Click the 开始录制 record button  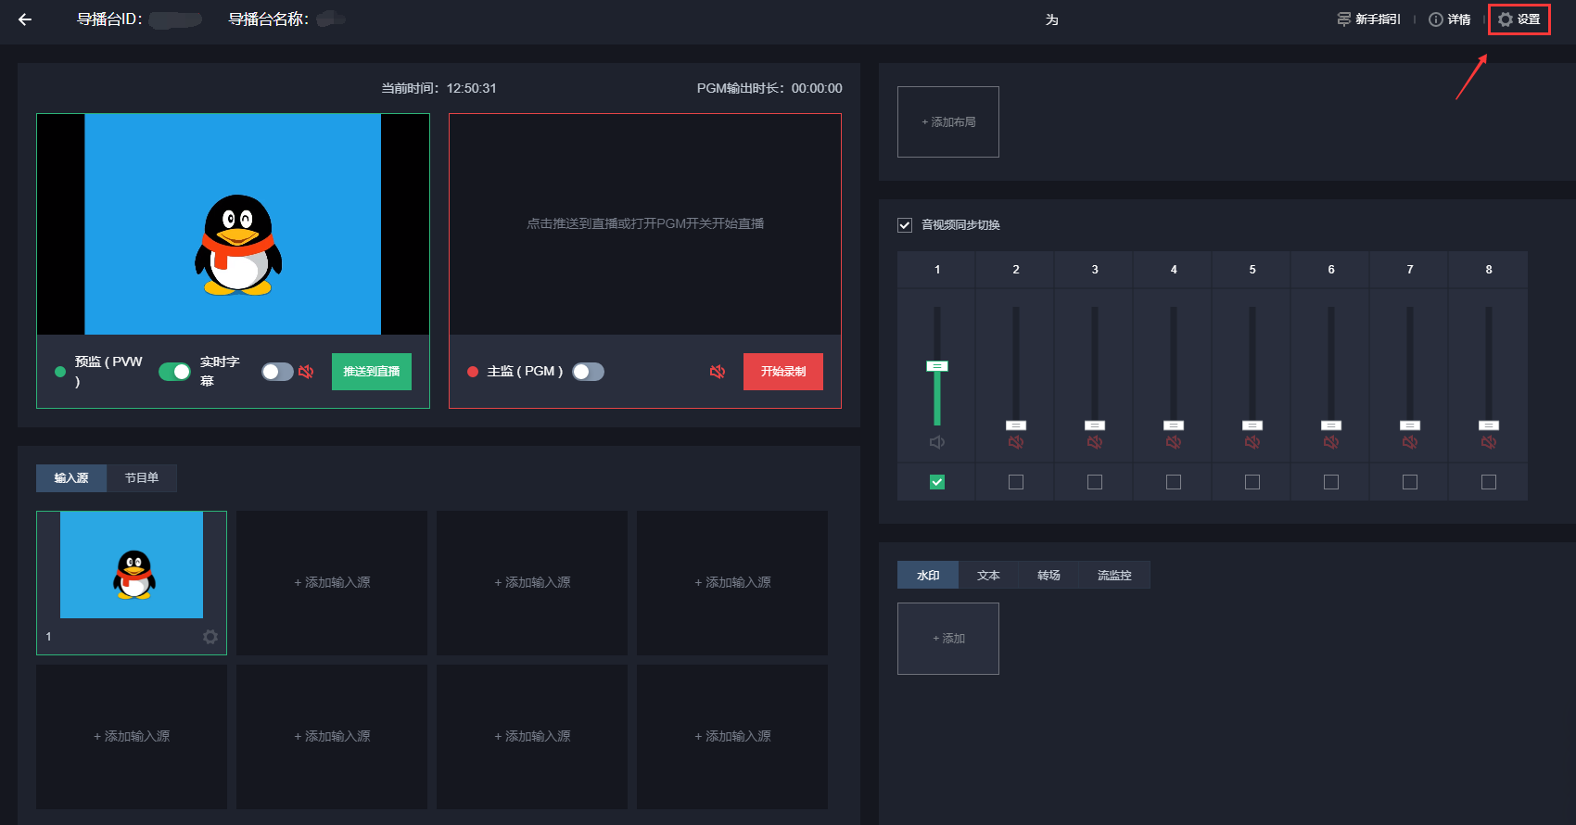pos(783,372)
